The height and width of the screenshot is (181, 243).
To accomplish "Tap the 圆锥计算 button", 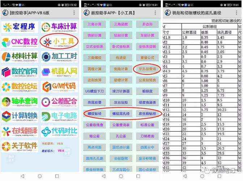I will coord(94,69).
